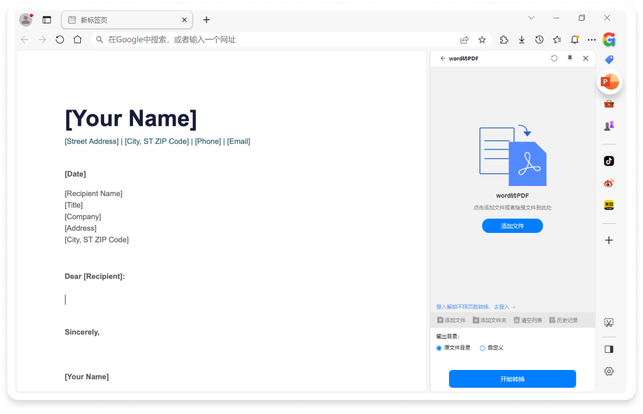
Task: Click the blue 添加文件 button
Action: [x=512, y=226]
